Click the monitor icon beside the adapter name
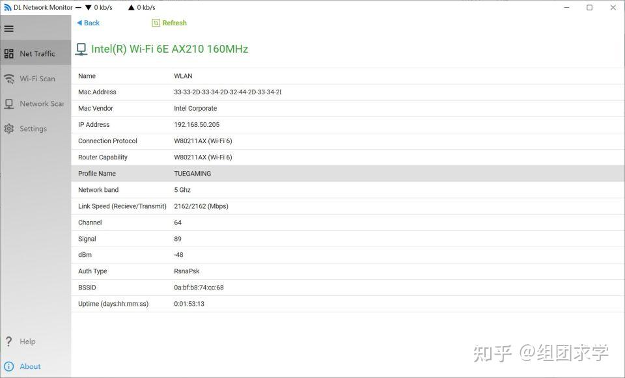 pos(81,48)
